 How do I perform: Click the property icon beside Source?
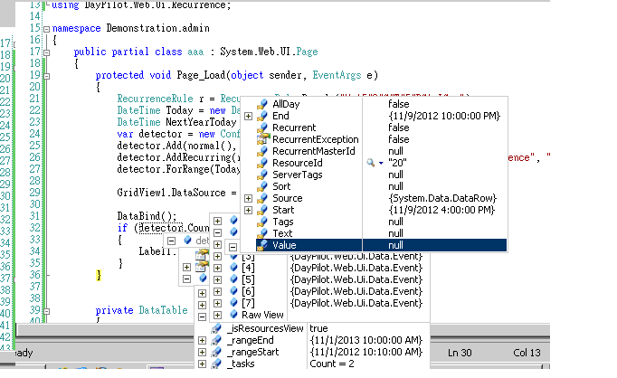coord(262,198)
